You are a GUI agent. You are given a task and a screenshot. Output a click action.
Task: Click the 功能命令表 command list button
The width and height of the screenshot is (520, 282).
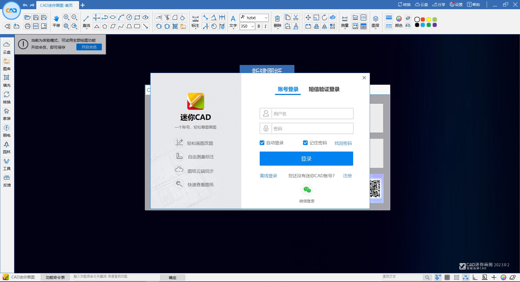55,277
